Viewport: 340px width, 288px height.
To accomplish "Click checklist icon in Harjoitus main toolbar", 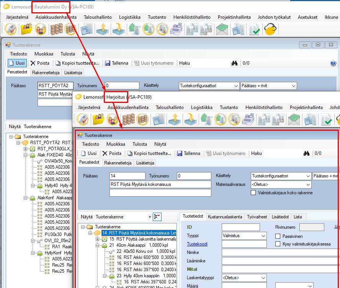I will 83,120.
